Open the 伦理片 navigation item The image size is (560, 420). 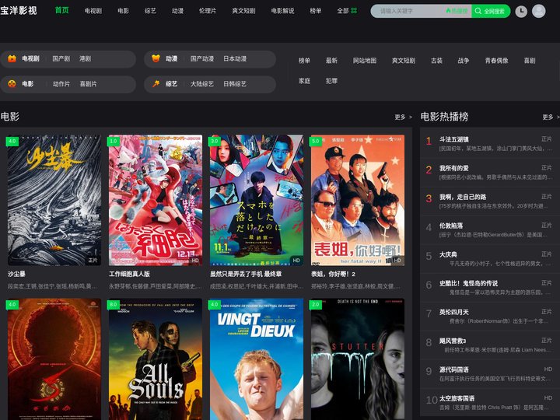[x=208, y=11]
